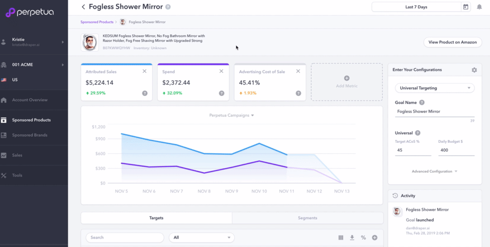Toggle the percent view icon

click(x=363, y=238)
